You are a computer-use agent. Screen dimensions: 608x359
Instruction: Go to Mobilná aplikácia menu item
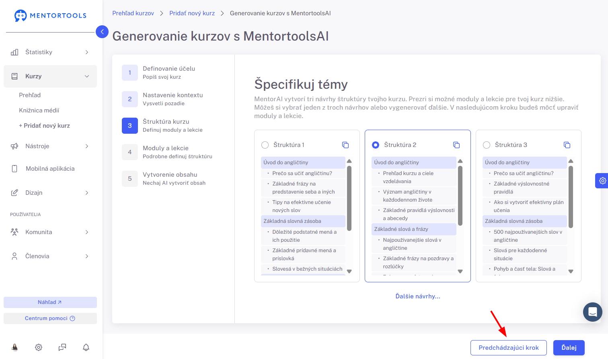point(50,169)
